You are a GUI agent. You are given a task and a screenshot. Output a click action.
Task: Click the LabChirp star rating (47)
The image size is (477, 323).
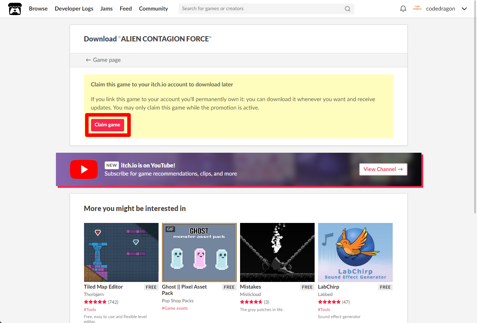pos(334,302)
